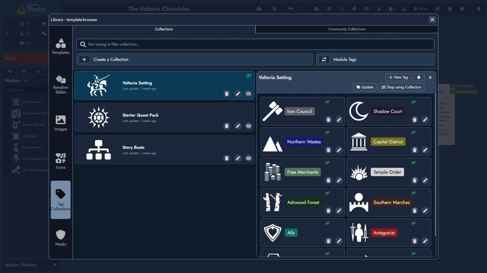Close the Valtoria Setting detail panel
487x273 pixels.
click(x=430, y=77)
